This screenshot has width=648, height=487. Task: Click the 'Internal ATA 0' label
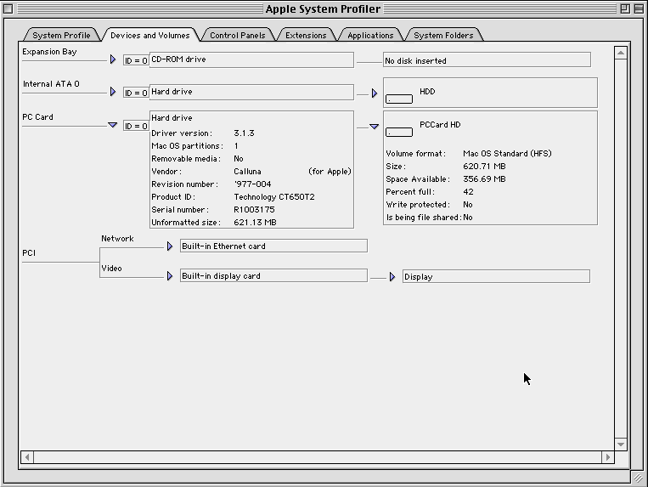tap(51, 84)
